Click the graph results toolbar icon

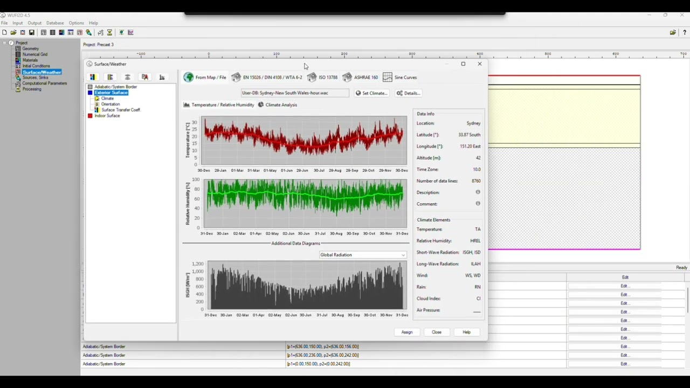pos(130,32)
